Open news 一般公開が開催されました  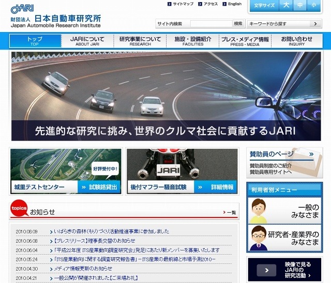[x=96, y=278]
